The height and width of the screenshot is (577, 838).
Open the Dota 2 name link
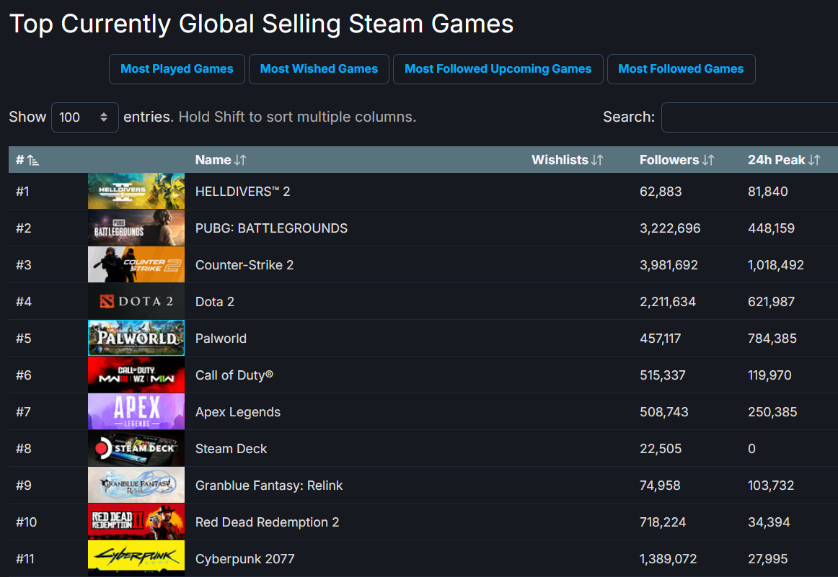pyautogui.click(x=215, y=302)
